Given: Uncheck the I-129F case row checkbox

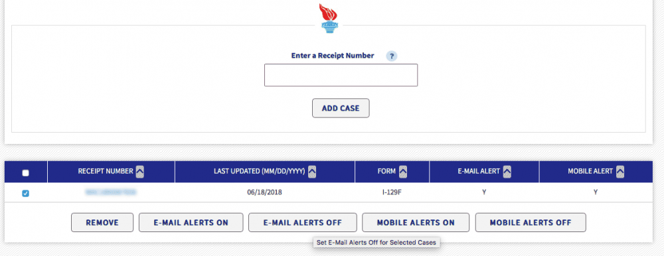Looking at the screenshot, I should [x=25, y=194].
